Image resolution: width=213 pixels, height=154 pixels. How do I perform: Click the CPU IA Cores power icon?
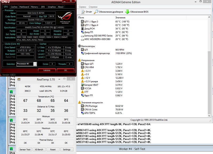point(82,109)
